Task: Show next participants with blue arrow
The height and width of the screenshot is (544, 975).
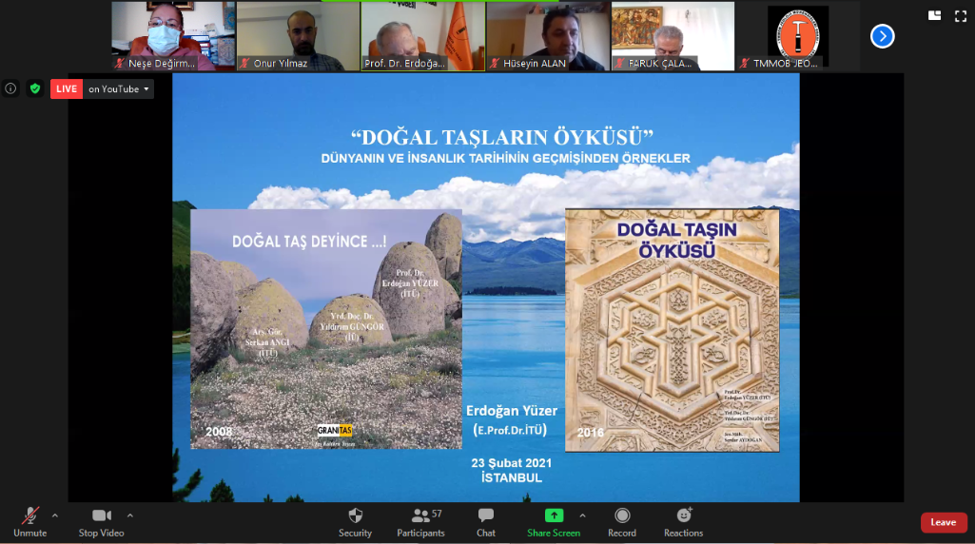Action: (883, 36)
